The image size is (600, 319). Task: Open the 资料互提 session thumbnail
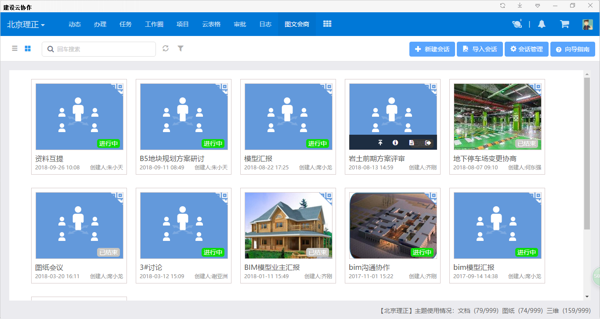coord(79,117)
